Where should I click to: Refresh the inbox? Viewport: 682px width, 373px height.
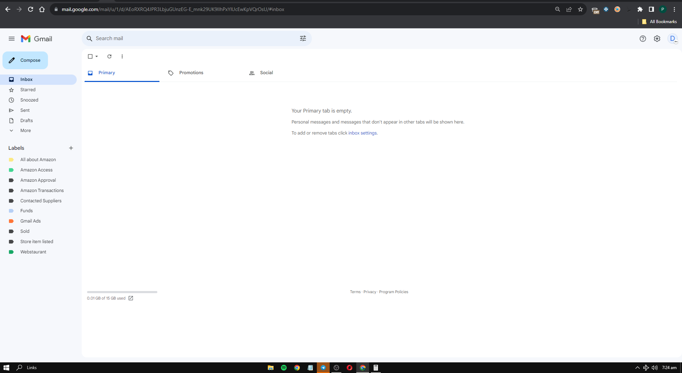click(x=109, y=56)
